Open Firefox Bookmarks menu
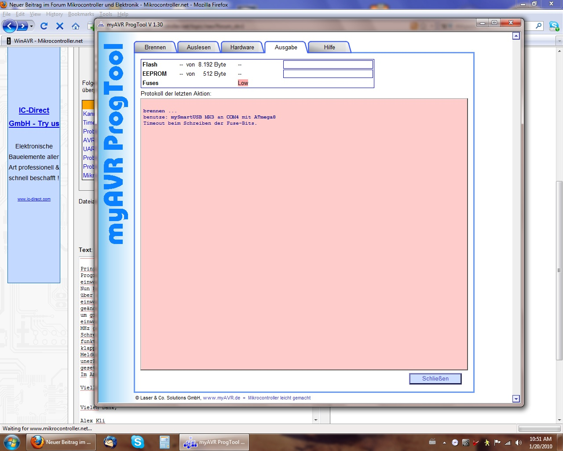563x451 pixels. click(81, 14)
